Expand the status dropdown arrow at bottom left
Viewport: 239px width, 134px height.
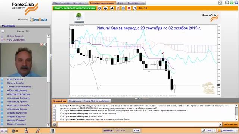click(6, 131)
